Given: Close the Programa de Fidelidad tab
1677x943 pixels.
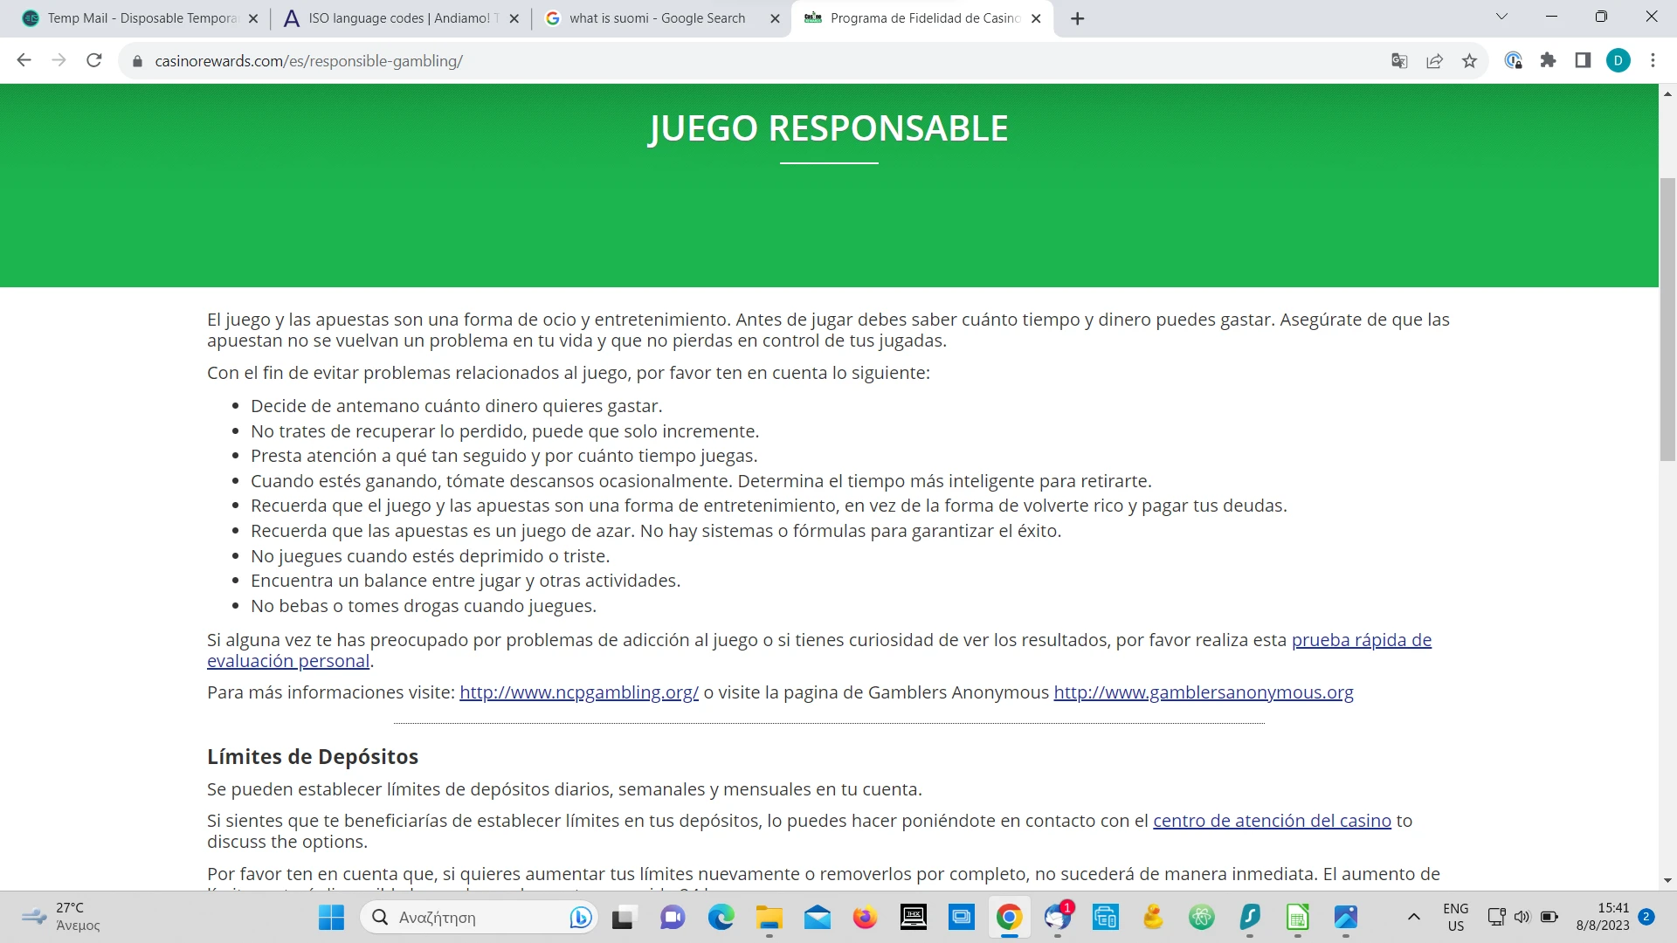Looking at the screenshot, I should [1036, 18].
